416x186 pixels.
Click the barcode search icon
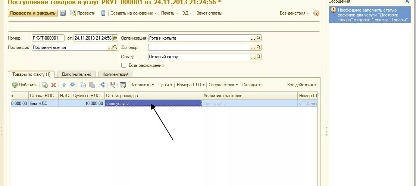pos(113,85)
